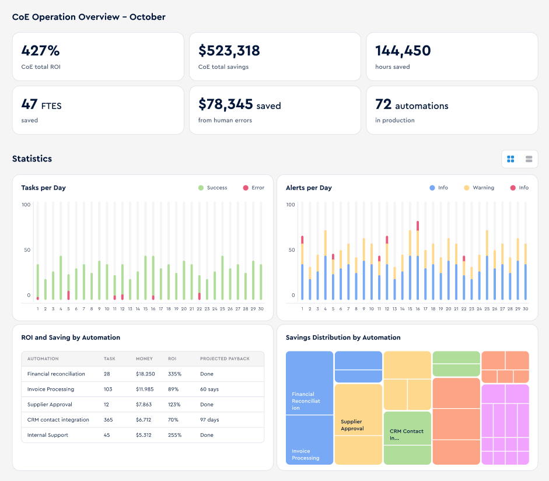Click red Info legend dot in Alerts

tap(513, 188)
